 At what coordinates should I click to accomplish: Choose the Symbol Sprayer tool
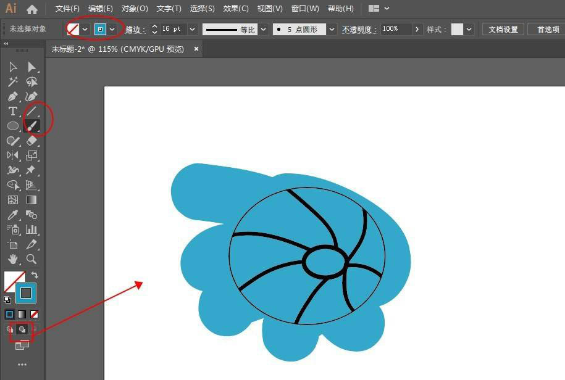click(13, 229)
